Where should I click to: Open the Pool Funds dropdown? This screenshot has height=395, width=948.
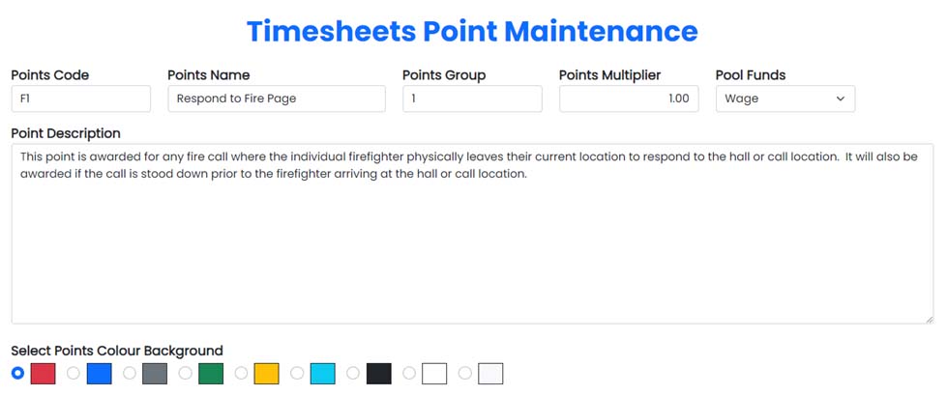785,99
